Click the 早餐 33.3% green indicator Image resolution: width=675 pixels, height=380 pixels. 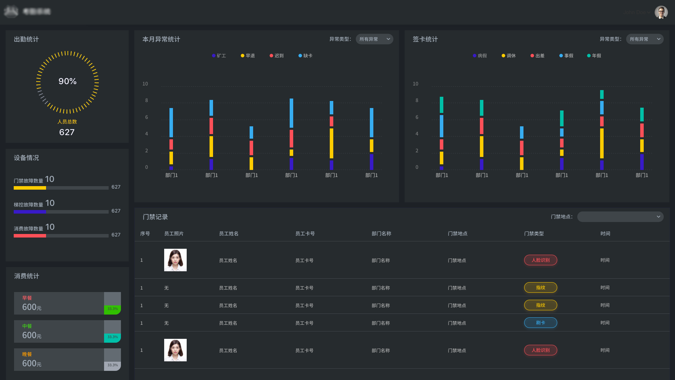[x=112, y=309]
